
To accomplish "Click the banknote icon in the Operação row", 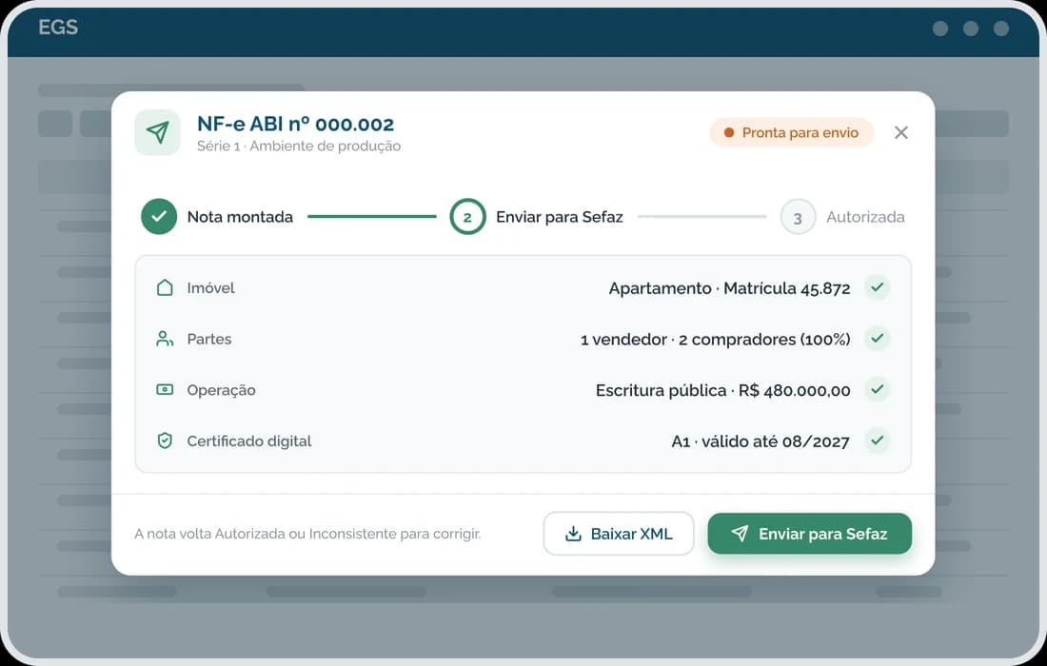I will click(x=165, y=390).
